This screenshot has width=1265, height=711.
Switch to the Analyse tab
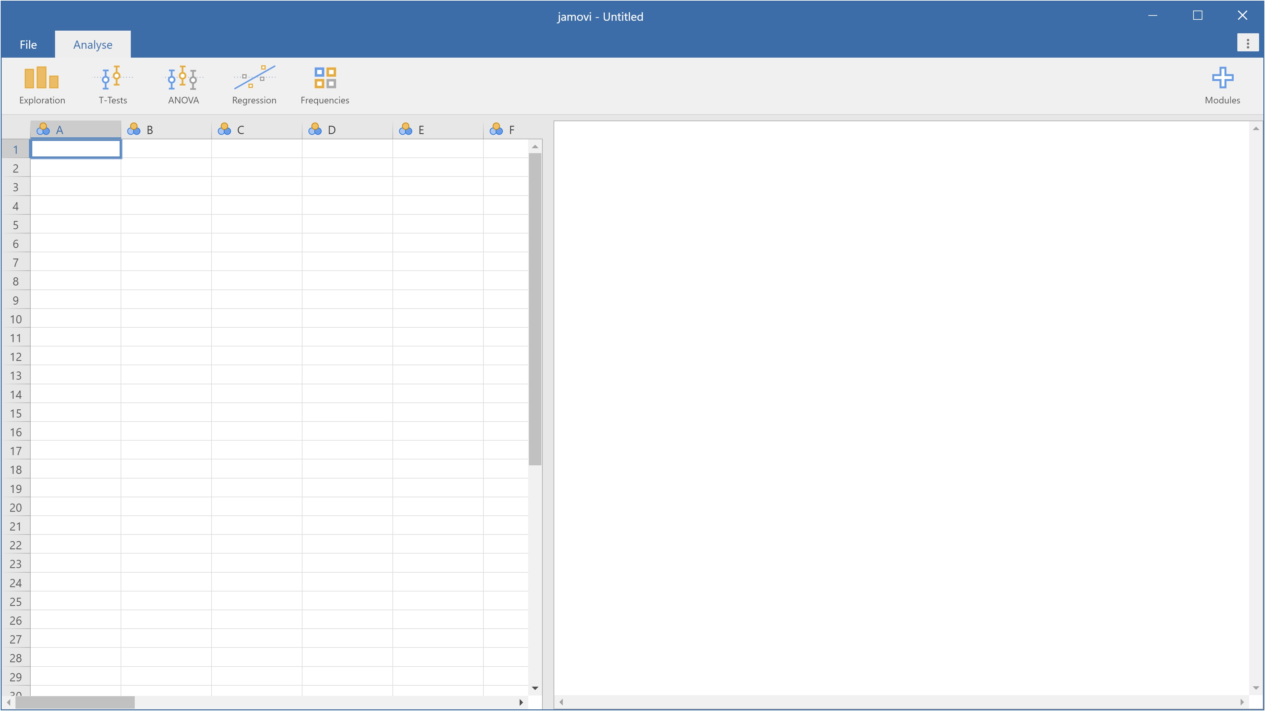[x=92, y=45]
